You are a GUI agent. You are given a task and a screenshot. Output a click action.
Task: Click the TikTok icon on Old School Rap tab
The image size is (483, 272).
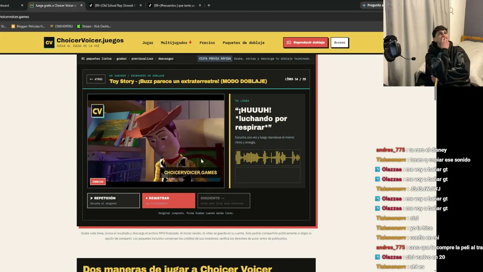(91, 5)
